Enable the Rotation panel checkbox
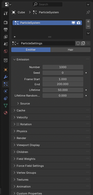Viewport: 93px width, 195px height. click(18, 124)
